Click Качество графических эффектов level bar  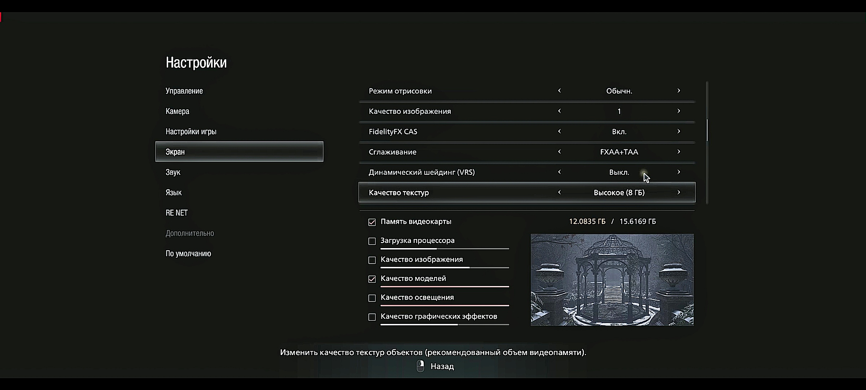[445, 325]
